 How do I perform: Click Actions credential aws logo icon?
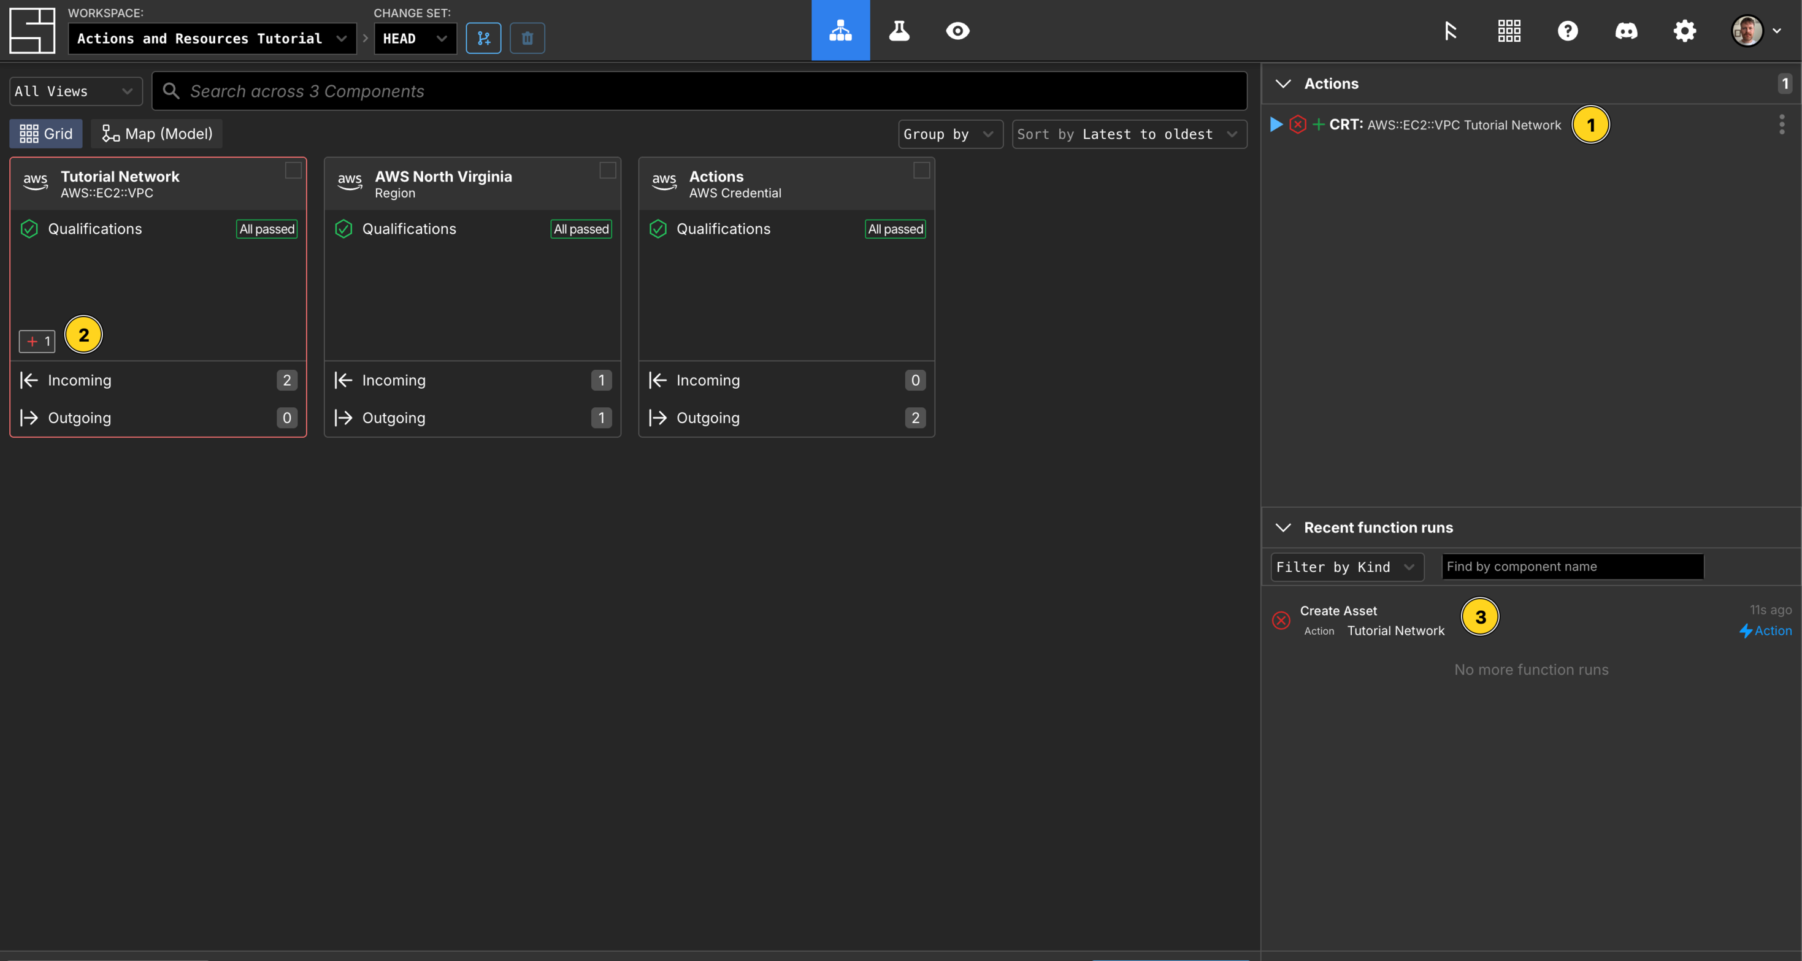[664, 182]
